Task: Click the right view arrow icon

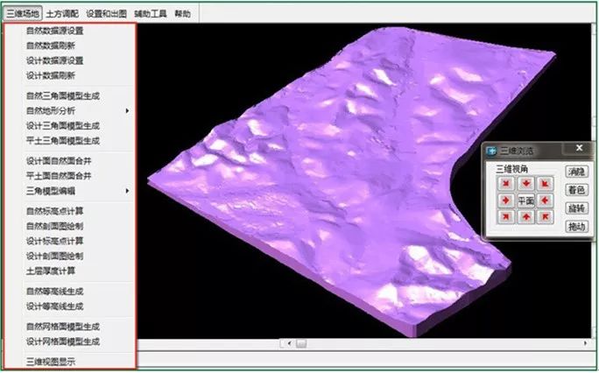Action: 545,201
